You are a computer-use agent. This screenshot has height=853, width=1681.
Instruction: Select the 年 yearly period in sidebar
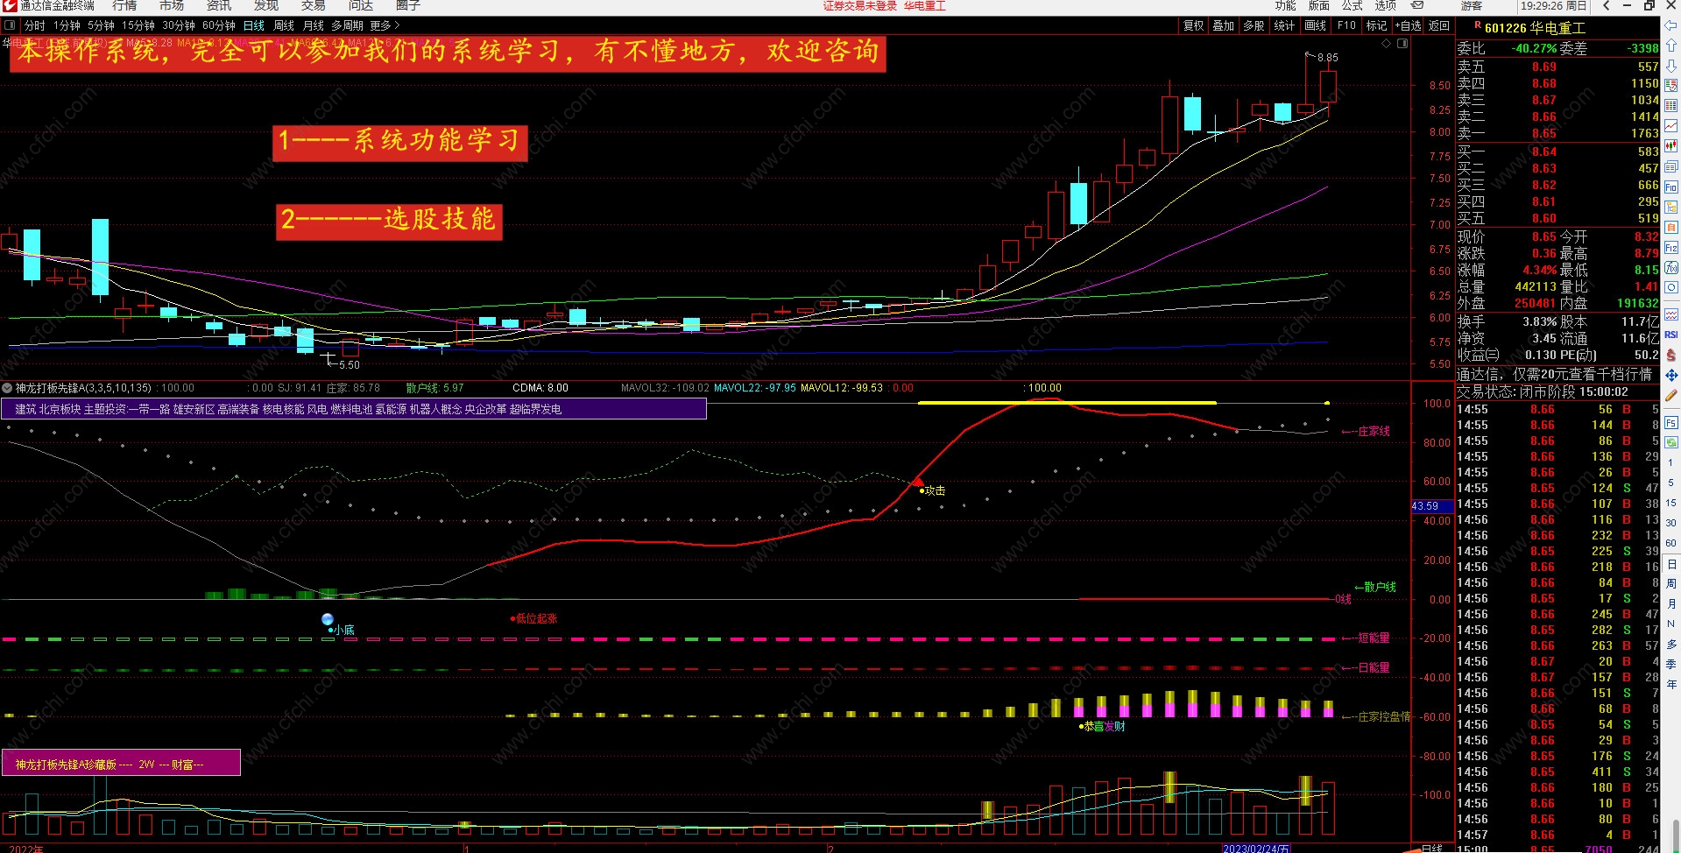click(x=1671, y=685)
